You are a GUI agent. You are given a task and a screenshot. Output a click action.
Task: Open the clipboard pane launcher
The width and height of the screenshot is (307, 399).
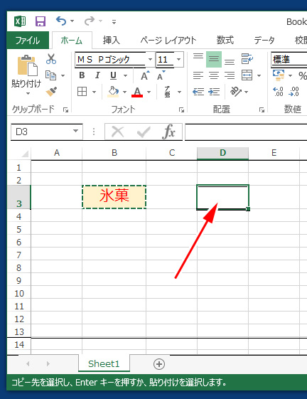pyautogui.click(x=65, y=110)
